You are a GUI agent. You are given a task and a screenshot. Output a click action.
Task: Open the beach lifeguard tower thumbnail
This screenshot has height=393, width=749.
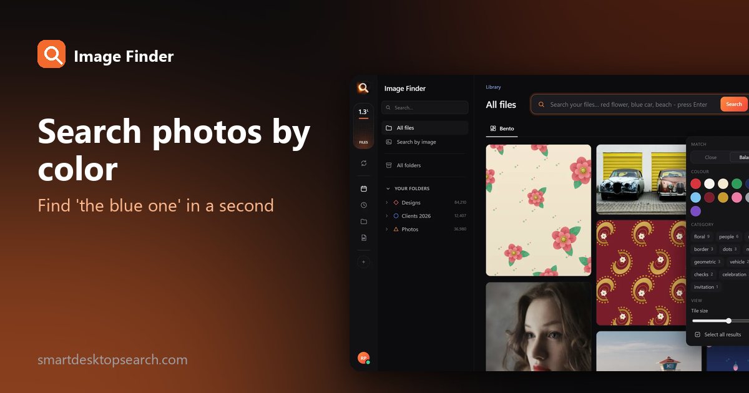[649, 351]
